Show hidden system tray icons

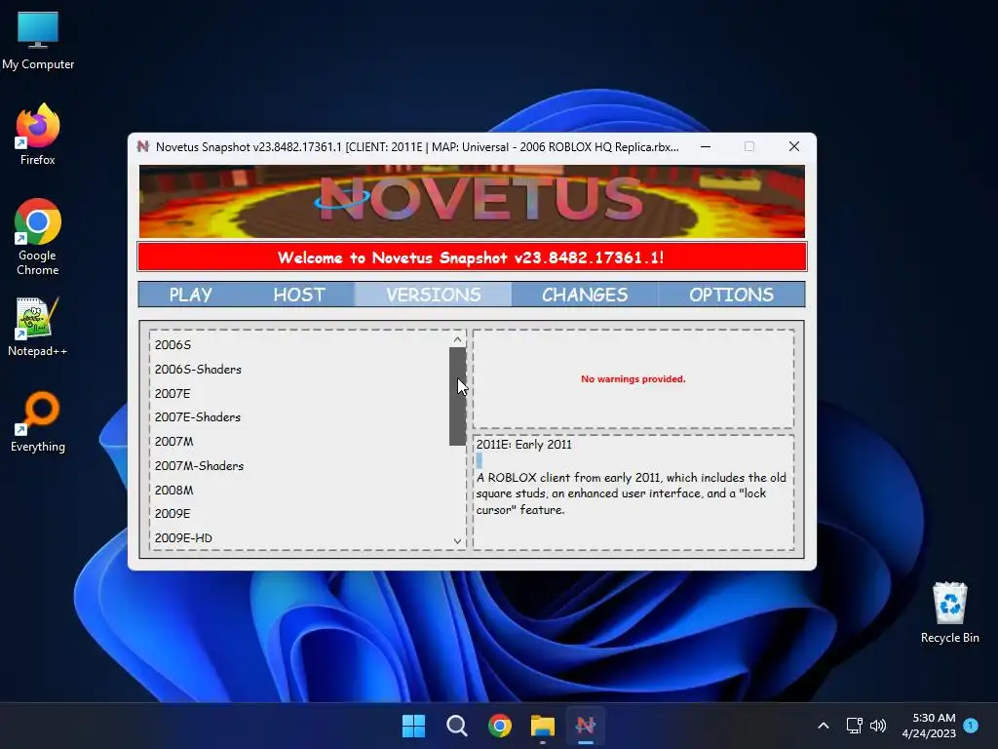823,726
